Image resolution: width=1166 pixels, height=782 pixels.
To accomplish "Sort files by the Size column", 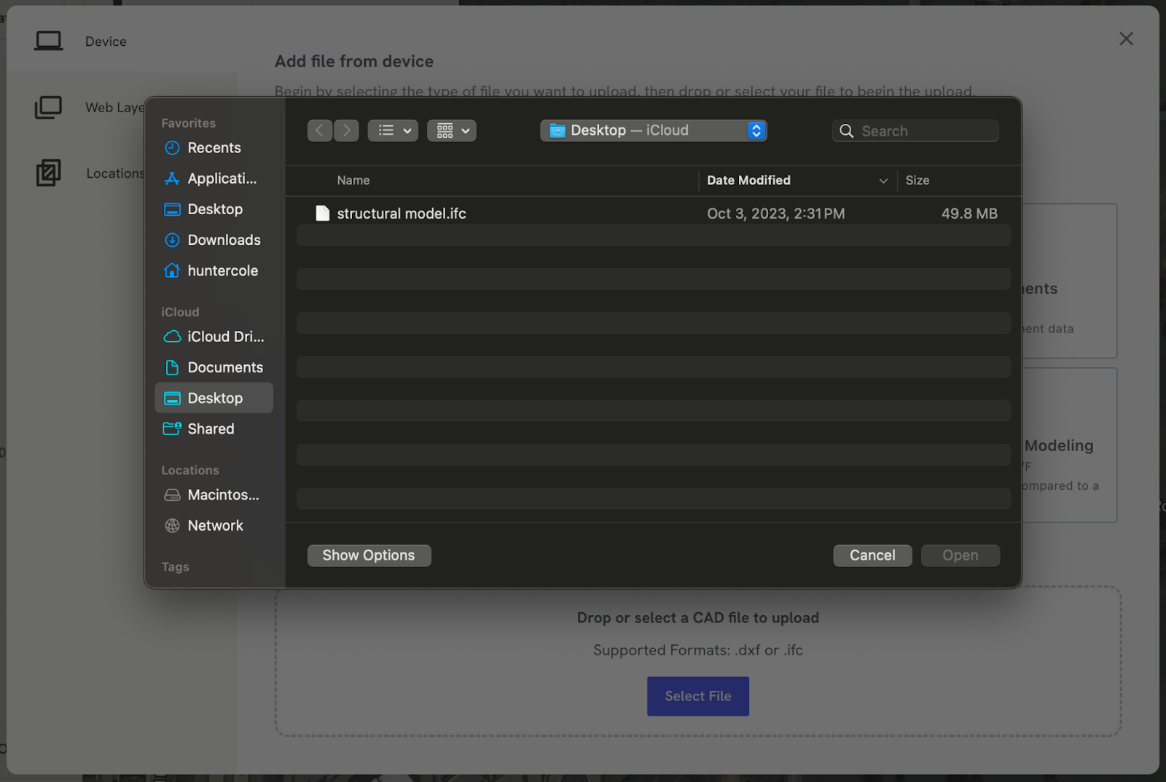I will click(917, 180).
